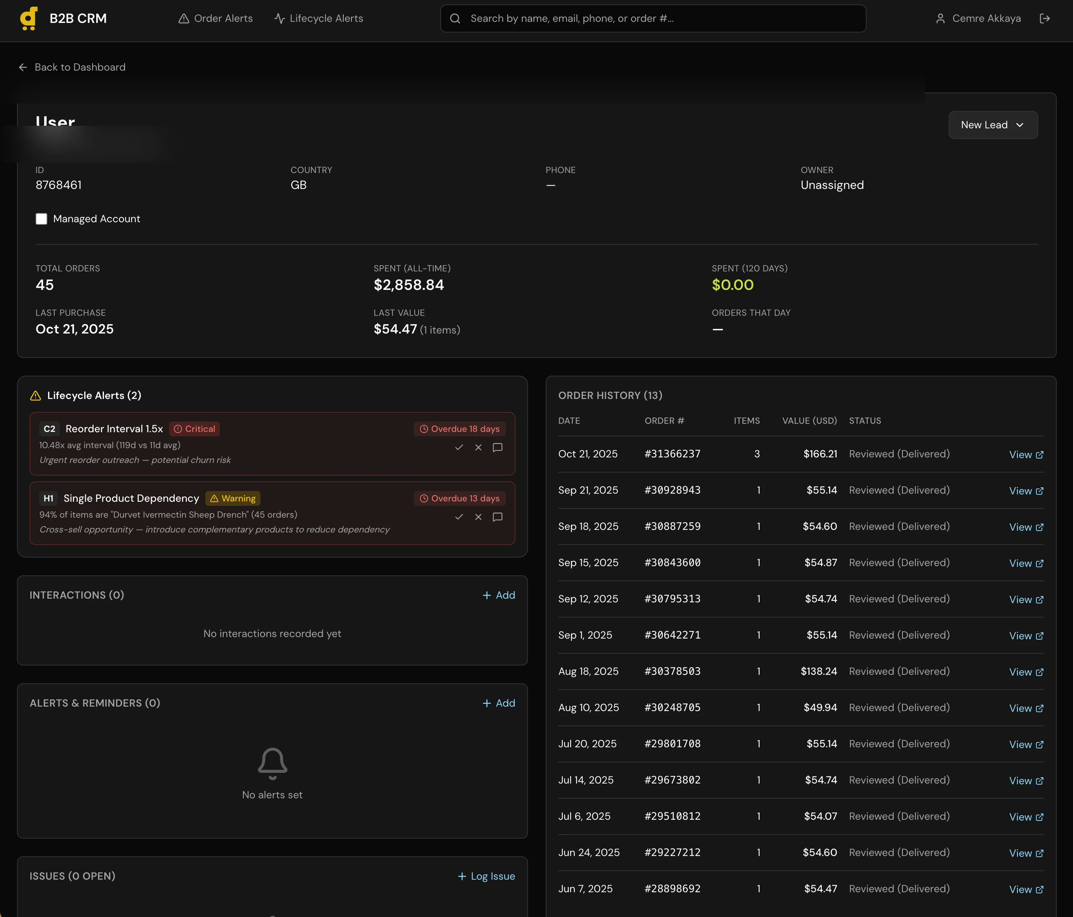The image size is (1073, 917).
Task: Open Lifecycle Alerts in the navigation
Action: coord(319,18)
